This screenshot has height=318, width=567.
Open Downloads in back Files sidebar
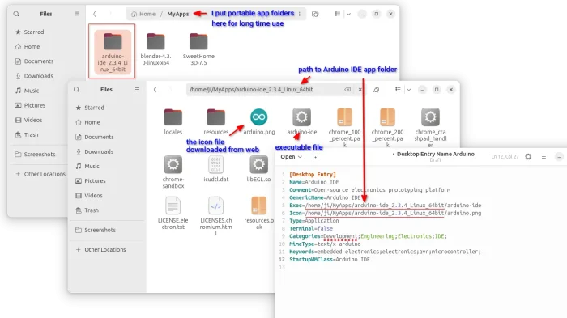point(40,76)
